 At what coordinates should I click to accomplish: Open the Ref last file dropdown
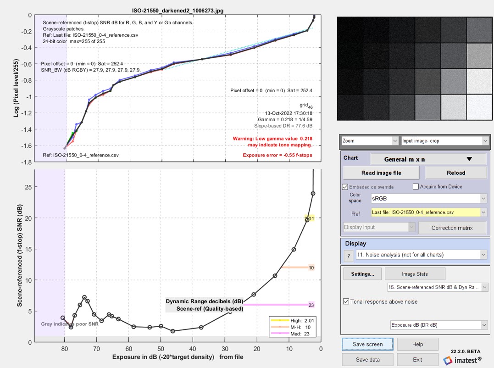click(429, 212)
